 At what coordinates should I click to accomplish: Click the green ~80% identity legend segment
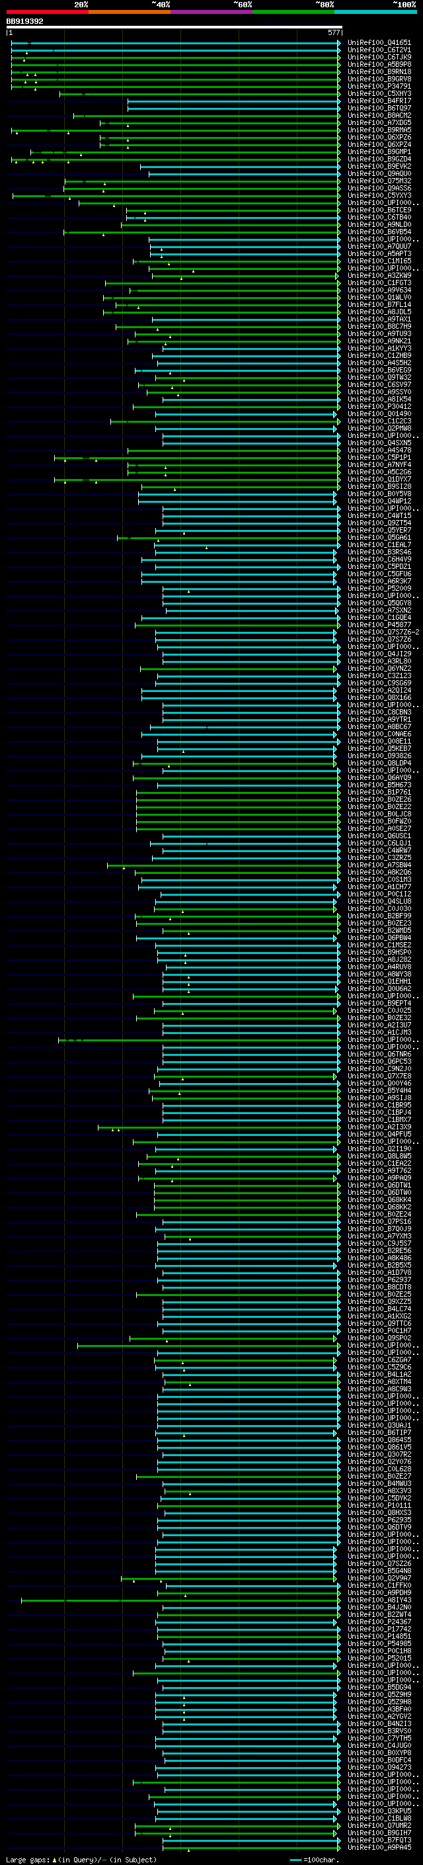tap(293, 13)
